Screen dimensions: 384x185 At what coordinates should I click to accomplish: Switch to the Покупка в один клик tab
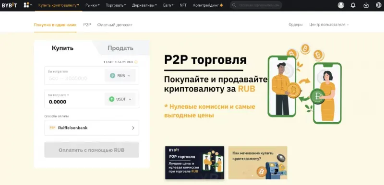(55, 25)
